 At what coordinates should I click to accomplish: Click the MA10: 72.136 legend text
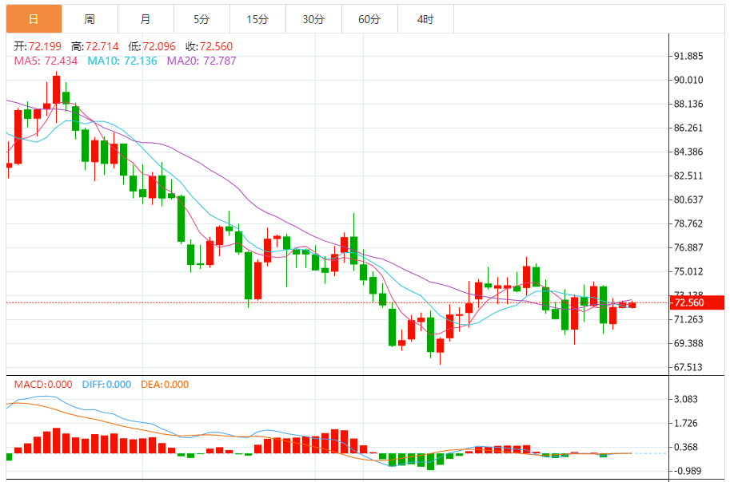coord(122,61)
